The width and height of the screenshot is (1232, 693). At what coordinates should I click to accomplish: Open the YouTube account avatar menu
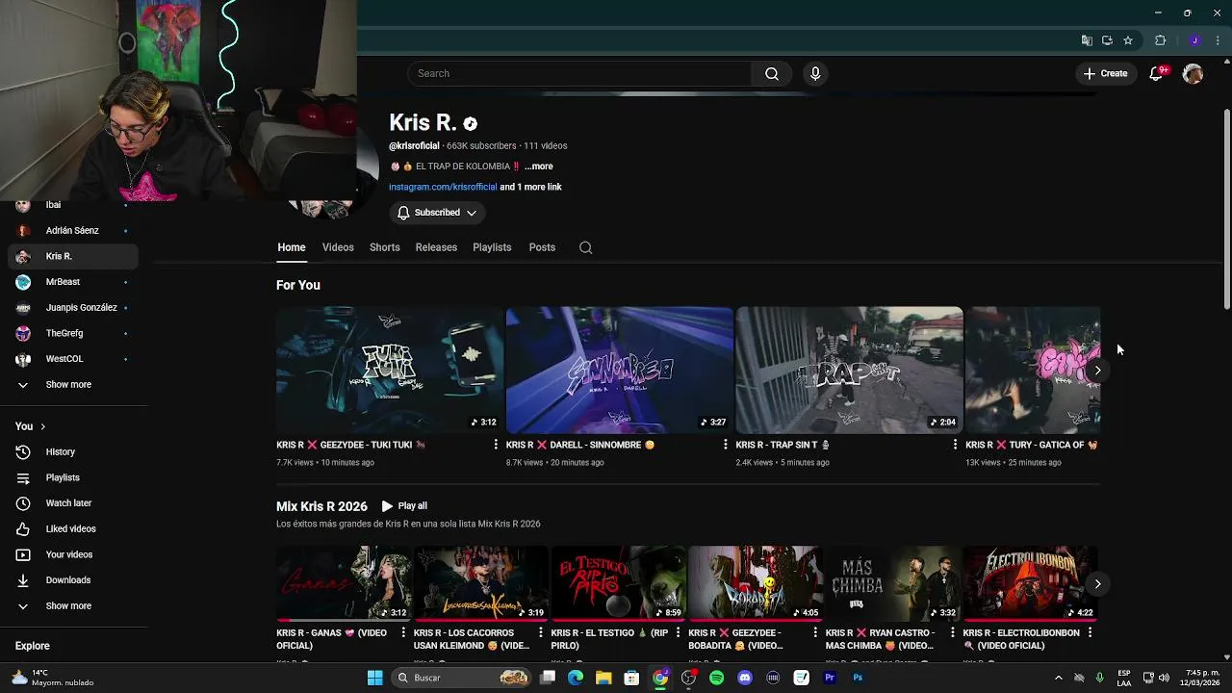click(1193, 73)
